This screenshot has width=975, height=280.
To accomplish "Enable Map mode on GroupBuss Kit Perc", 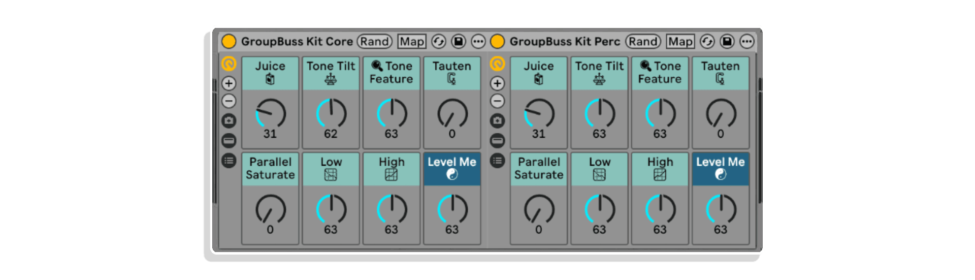I will [680, 41].
